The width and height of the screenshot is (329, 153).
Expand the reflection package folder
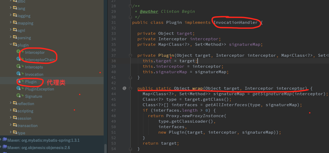11,103
